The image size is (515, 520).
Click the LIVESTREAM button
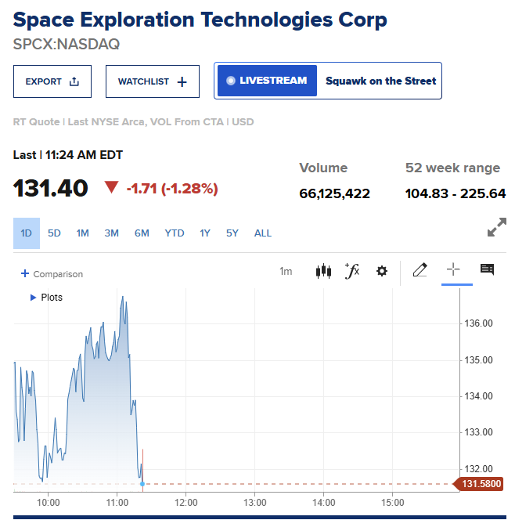(267, 81)
